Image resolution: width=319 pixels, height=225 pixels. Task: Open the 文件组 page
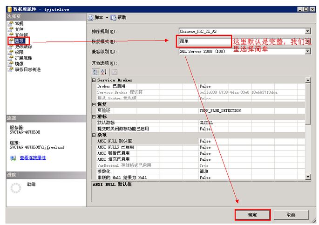coord(21,35)
